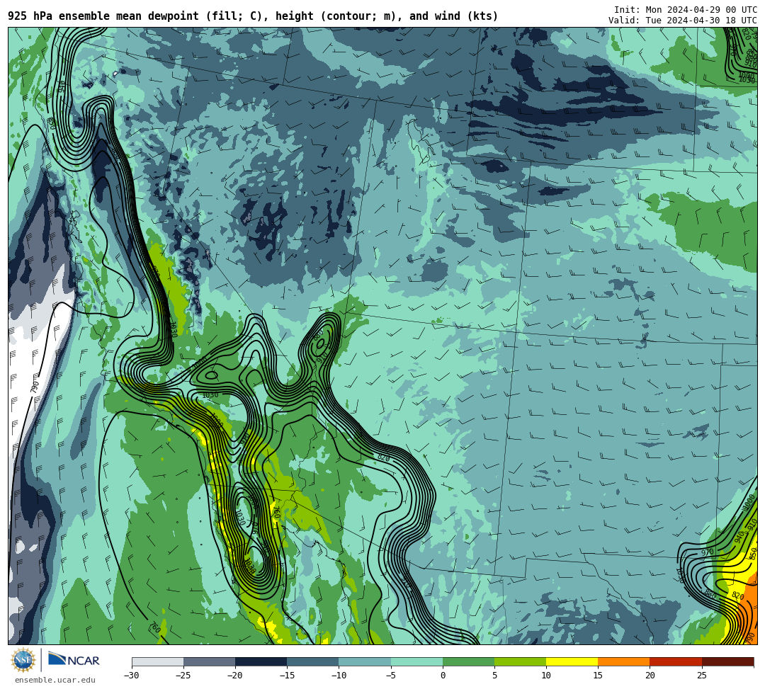Screen dimensions: 765x689
Task: Click the NSF logo
Action: pos(23,660)
